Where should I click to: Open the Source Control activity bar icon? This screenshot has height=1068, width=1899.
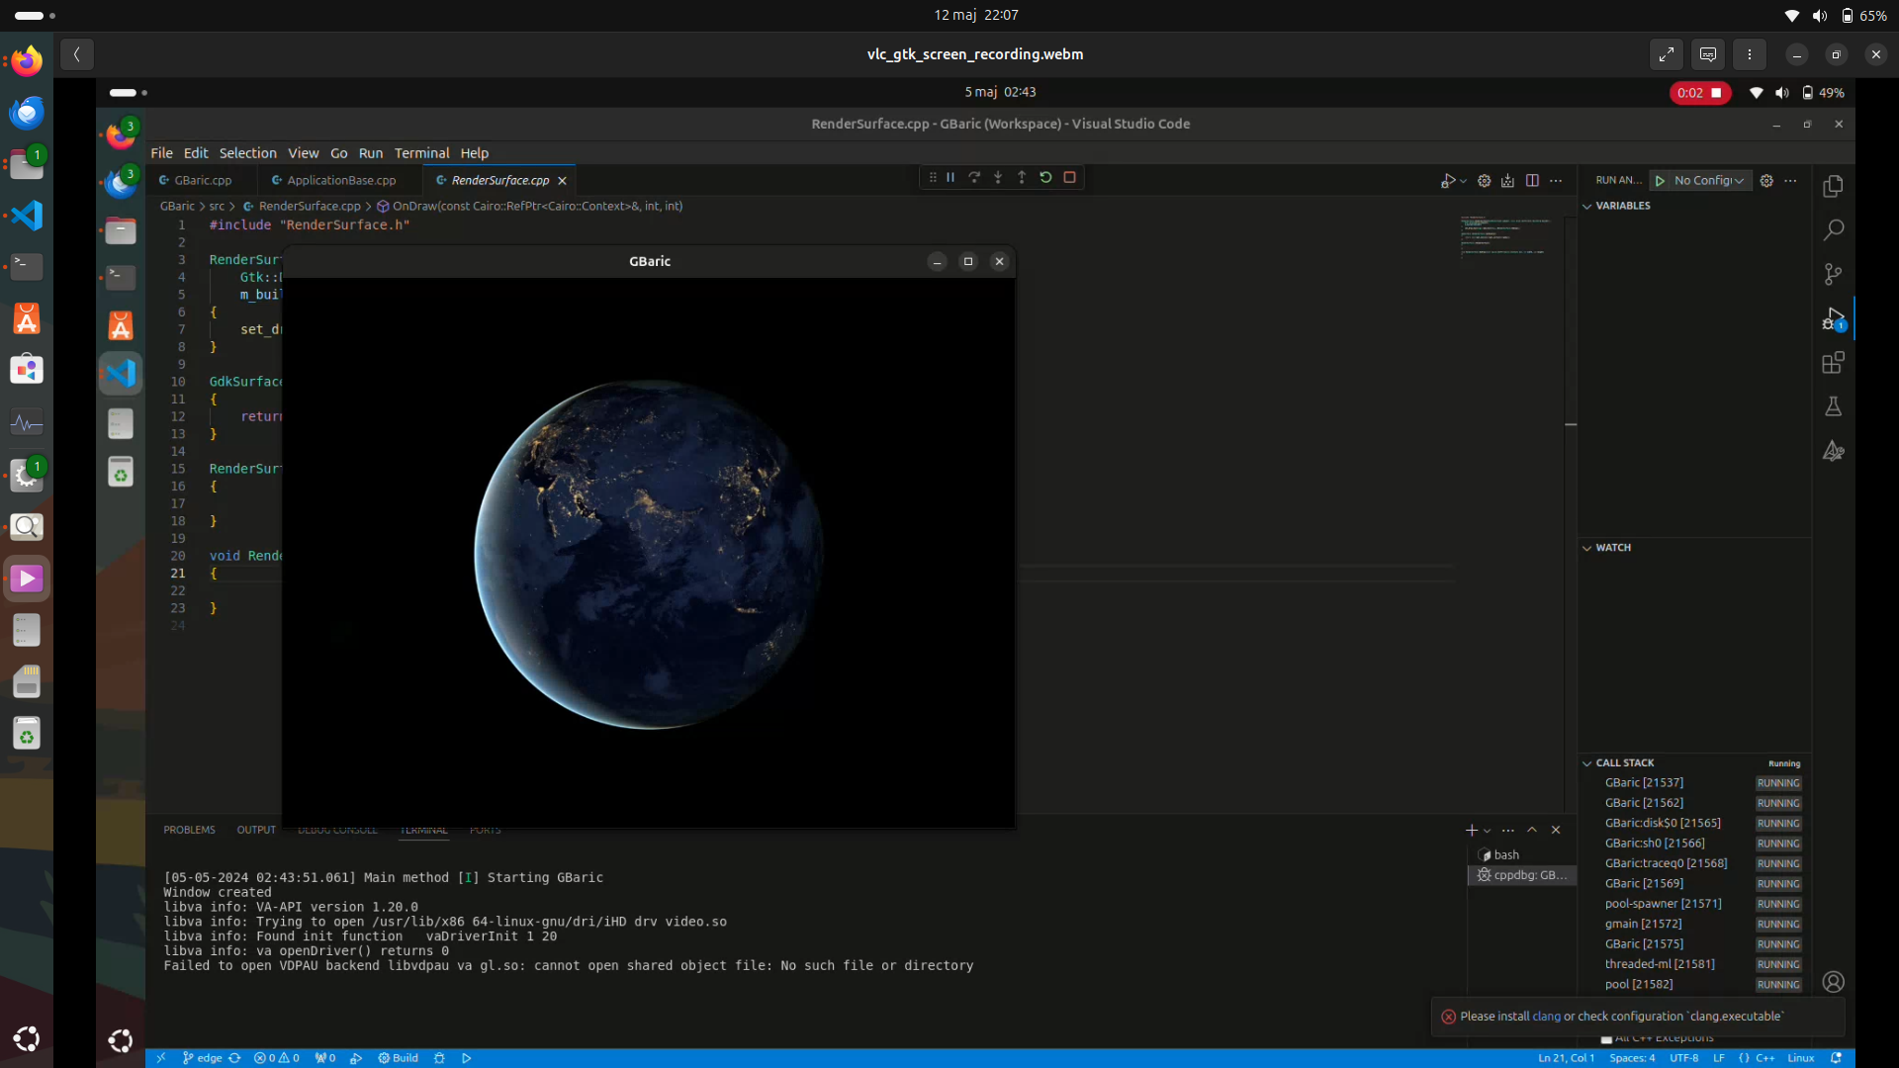click(1833, 274)
